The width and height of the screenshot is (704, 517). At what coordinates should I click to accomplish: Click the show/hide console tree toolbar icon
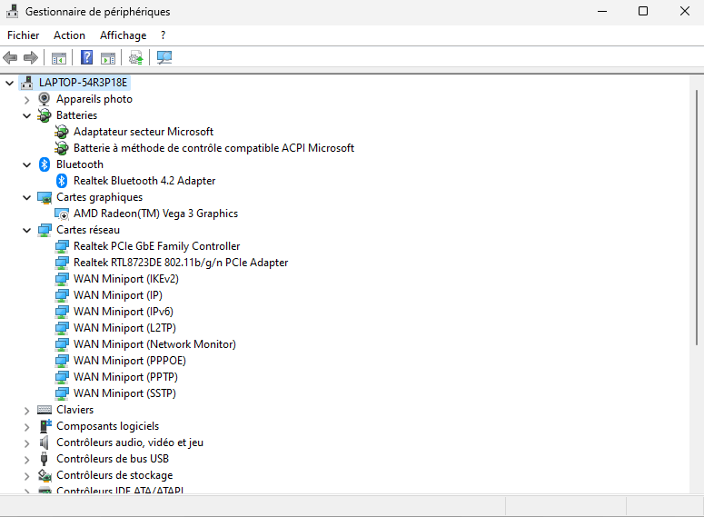(59, 58)
